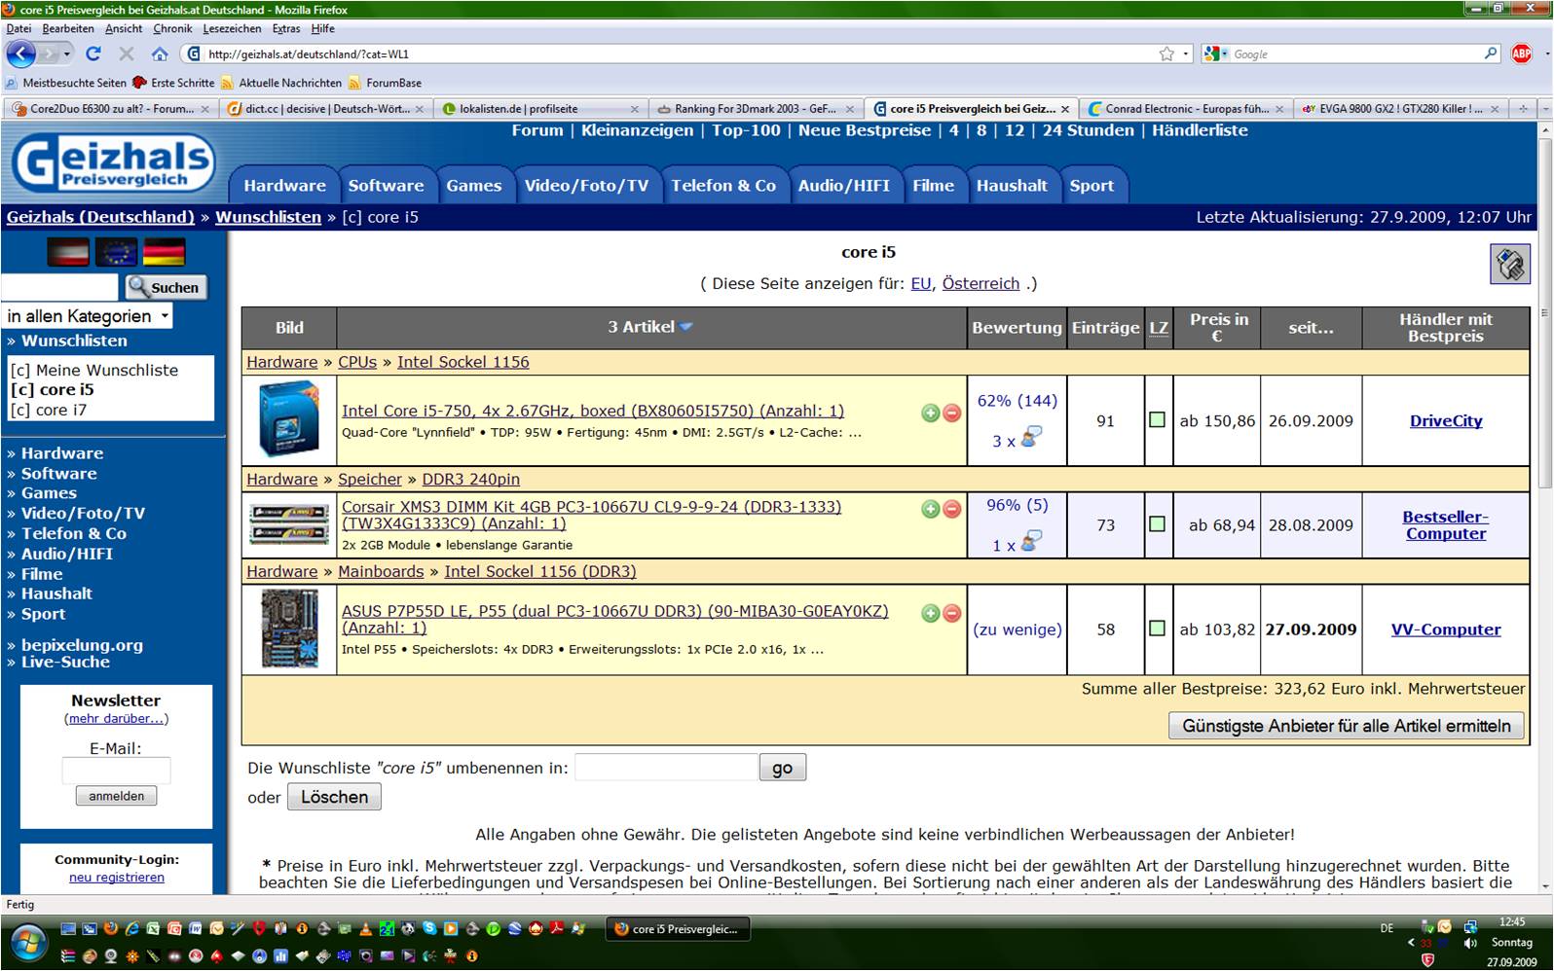
Task: Open the Datei menu
Action: 18,28
